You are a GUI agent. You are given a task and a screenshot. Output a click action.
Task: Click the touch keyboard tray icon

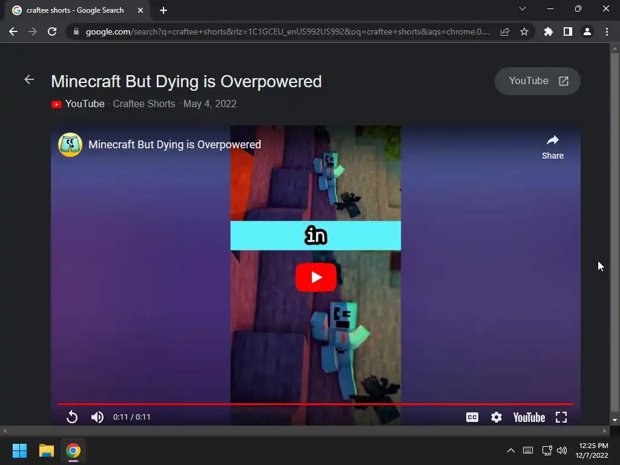pos(528,450)
